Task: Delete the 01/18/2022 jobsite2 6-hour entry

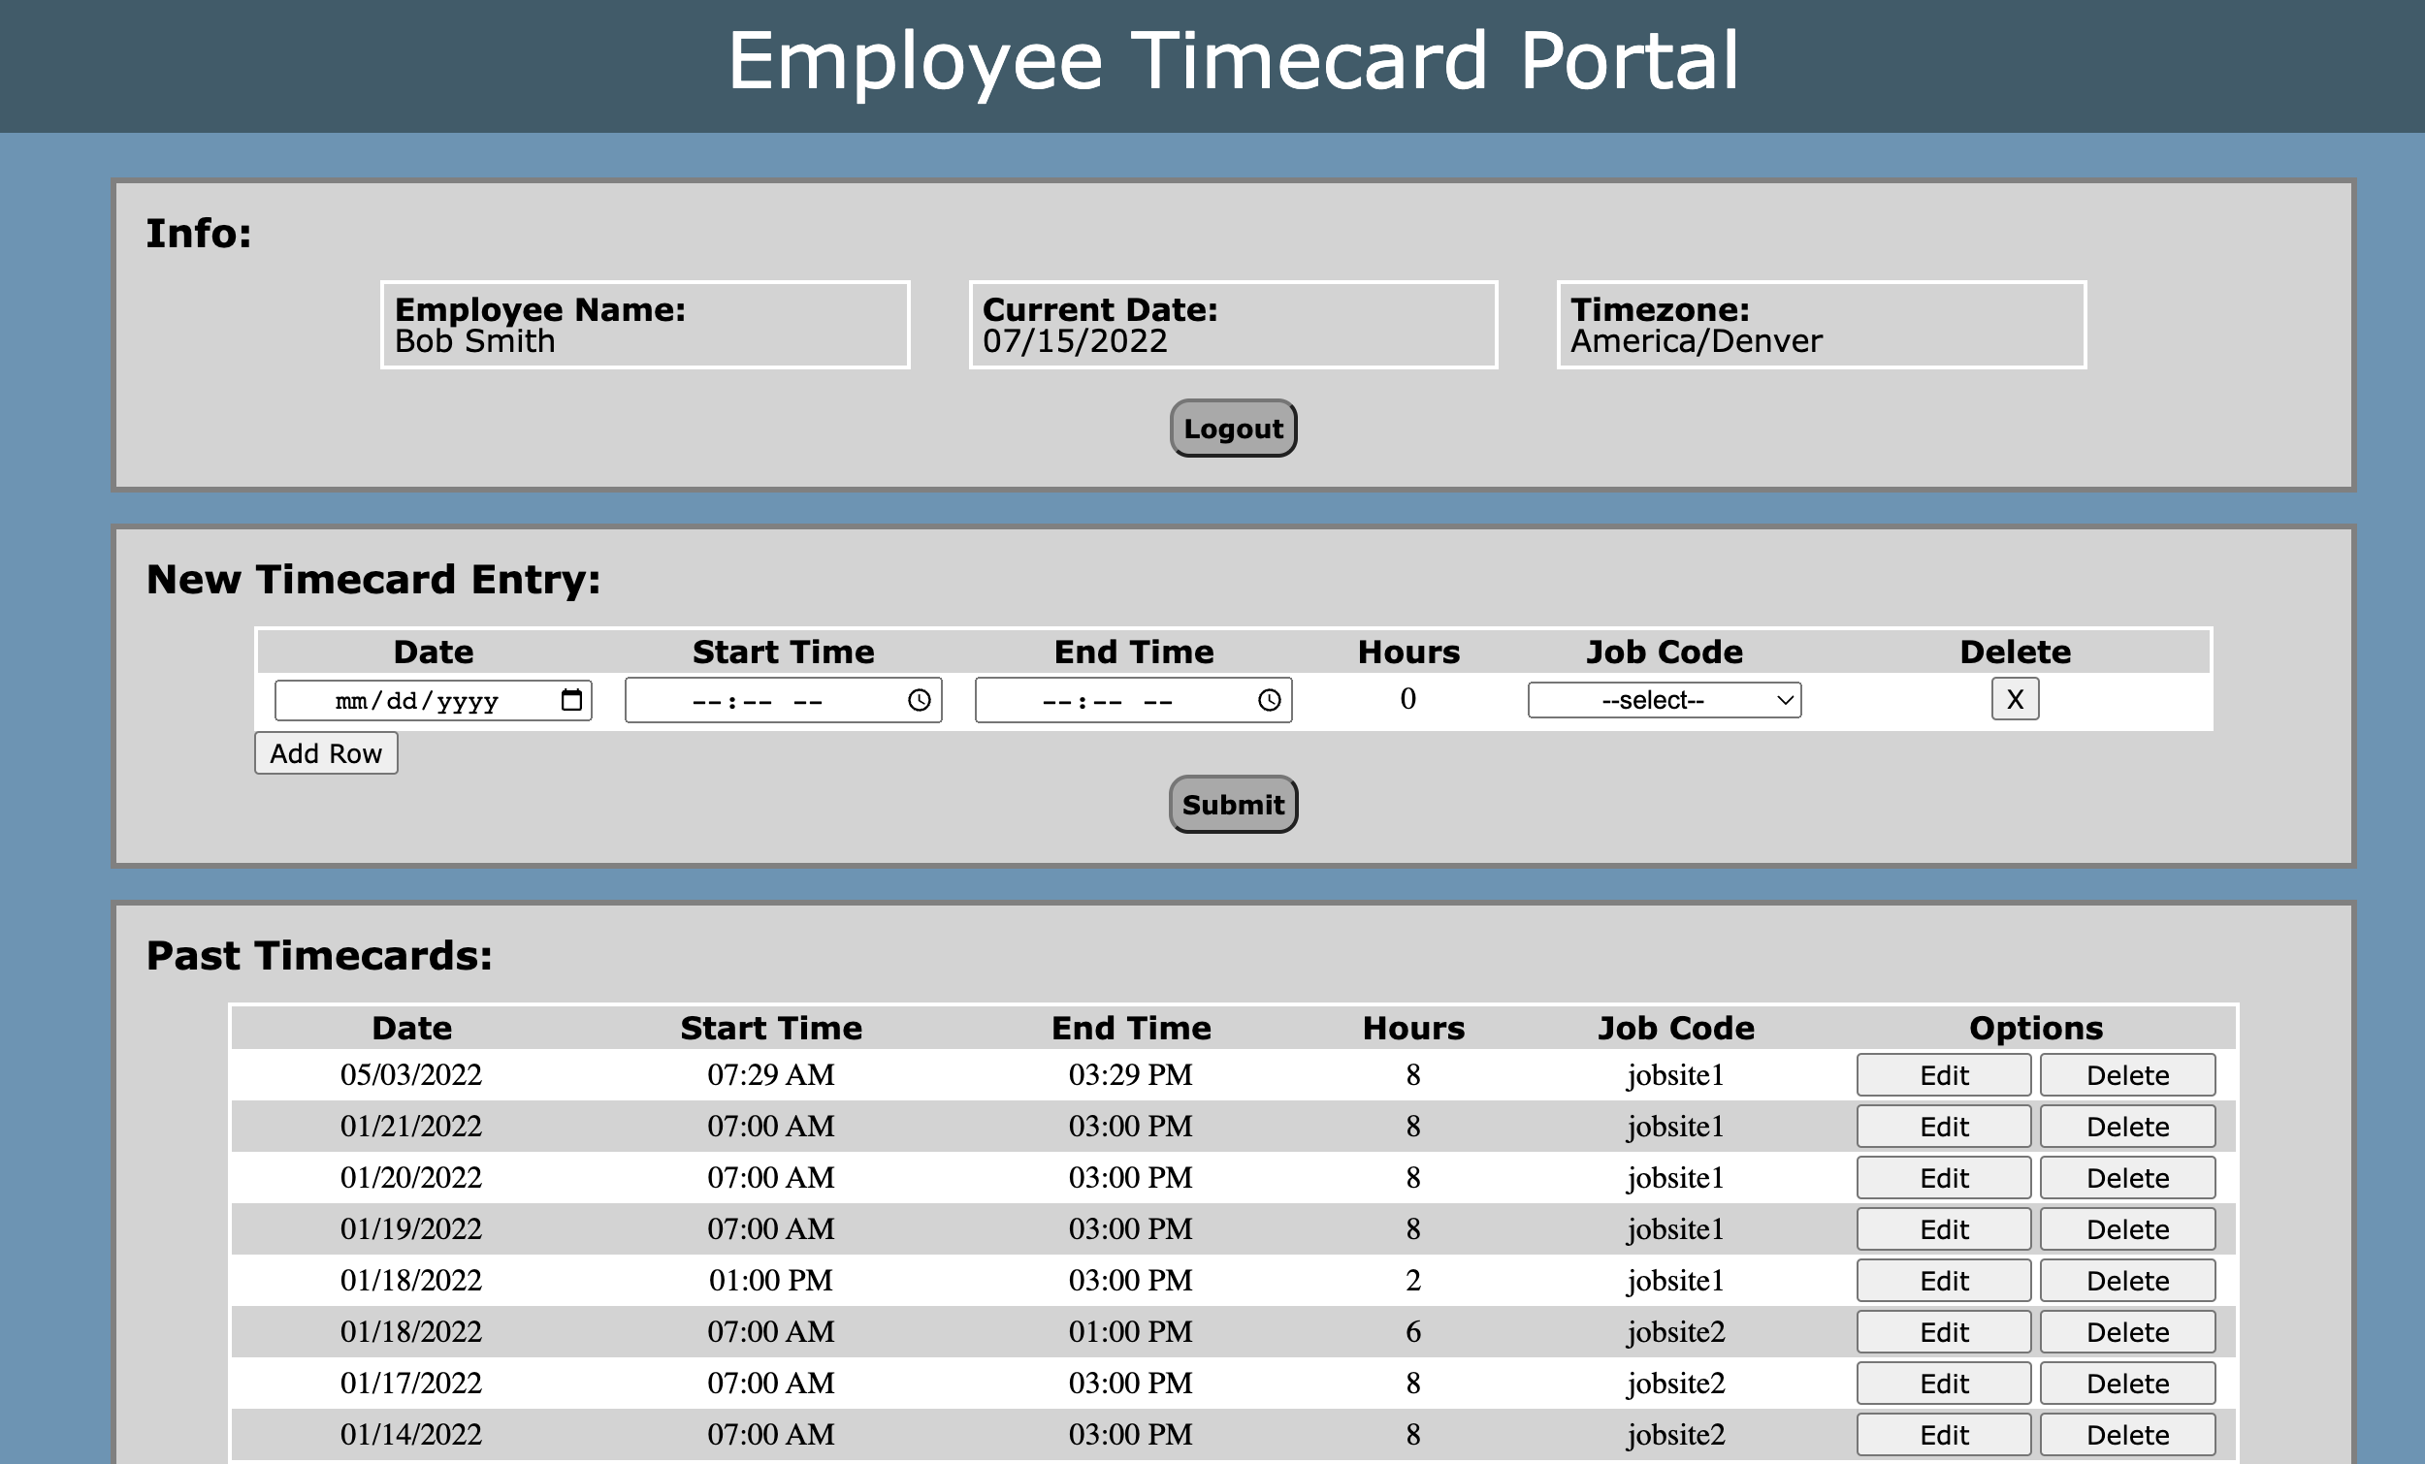Action: click(2128, 1331)
